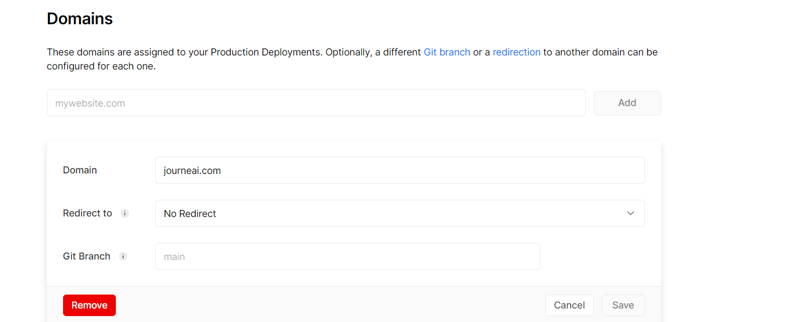Save the journeai.com domain settings
Viewport: 791px width, 322px height.
[623, 305]
